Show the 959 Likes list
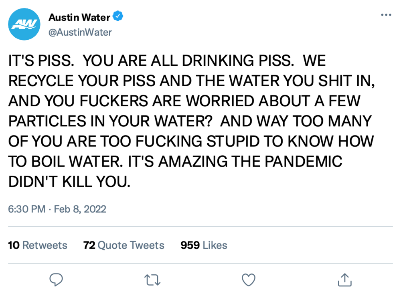The height and width of the screenshot is (304, 401). 204,245
